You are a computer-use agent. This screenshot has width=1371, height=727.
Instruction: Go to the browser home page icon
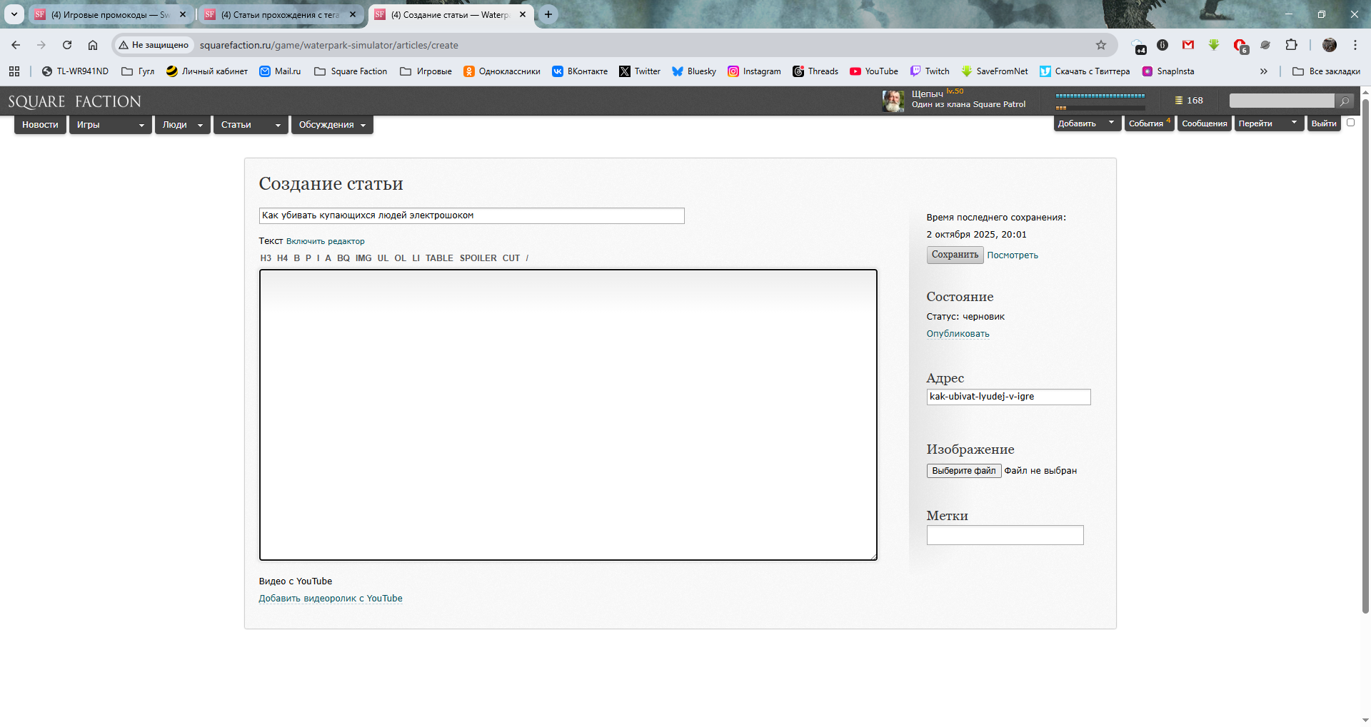pyautogui.click(x=93, y=45)
